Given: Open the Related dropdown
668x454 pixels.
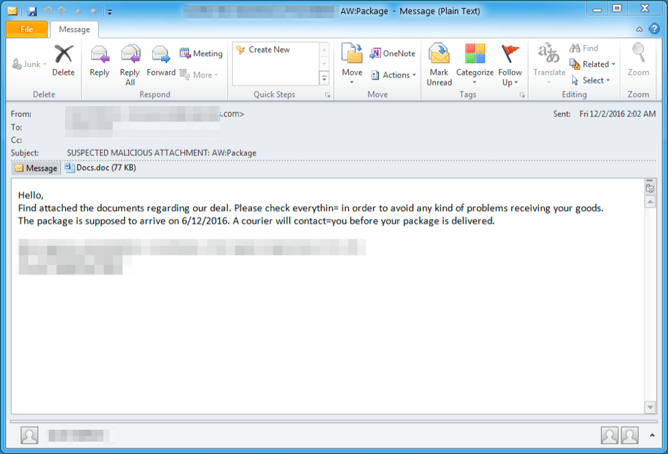Looking at the screenshot, I should coord(593,64).
